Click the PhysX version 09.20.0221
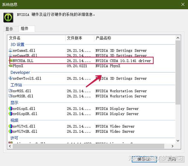This screenshot has width=188, height=166. (77, 66)
